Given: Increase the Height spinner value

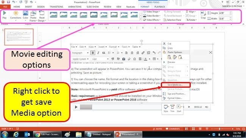Looking at the screenshot, I should point(230,12).
